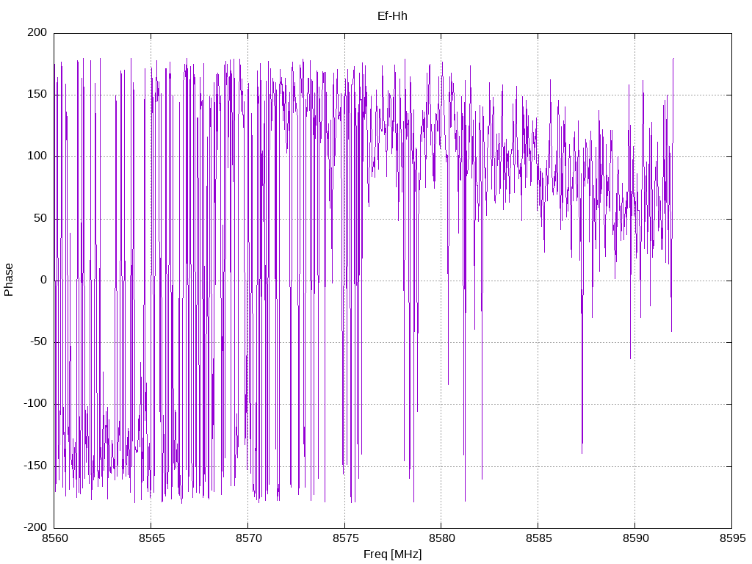Click the y-axis tick label 200
This screenshot has width=752, height=564.
[37, 32]
